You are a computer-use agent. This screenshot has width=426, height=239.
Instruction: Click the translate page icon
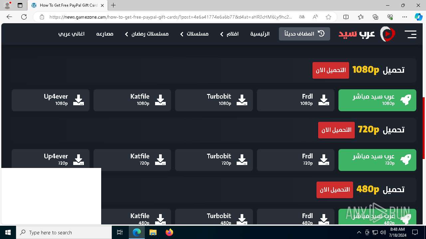[302, 17]
